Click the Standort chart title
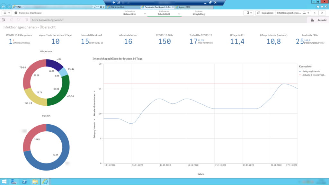The width and height of the screenshot is (329, 185). [46, 116]
